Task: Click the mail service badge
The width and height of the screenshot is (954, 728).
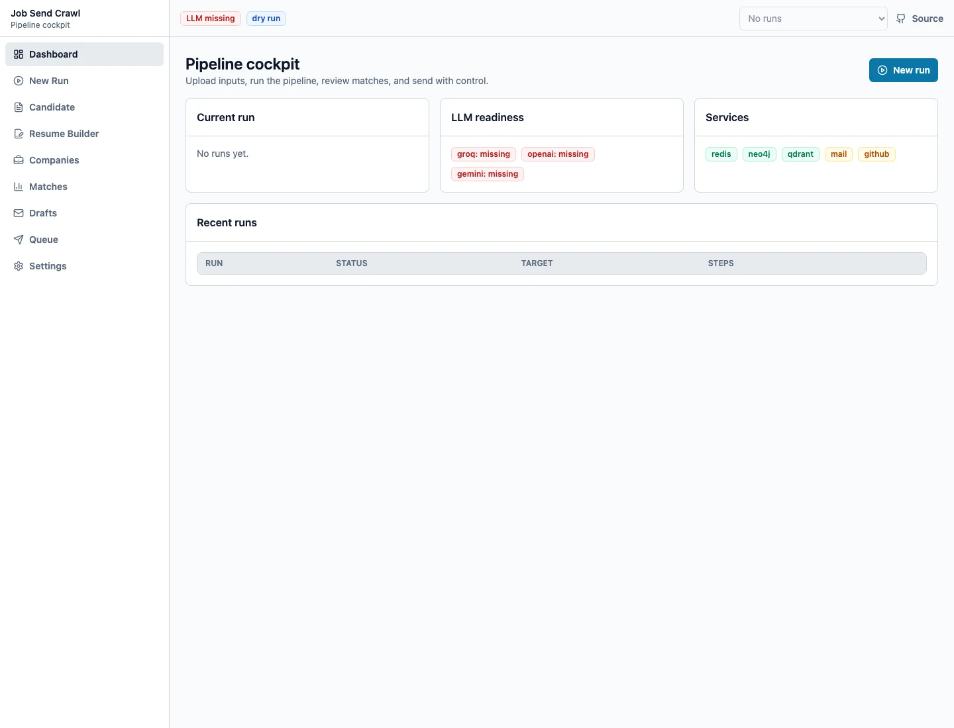Action: pyautogui.click(x=839, y=154)
